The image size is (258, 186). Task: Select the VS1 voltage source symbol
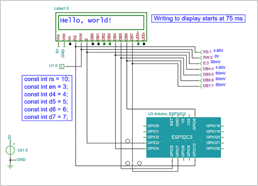pos(10,150)
